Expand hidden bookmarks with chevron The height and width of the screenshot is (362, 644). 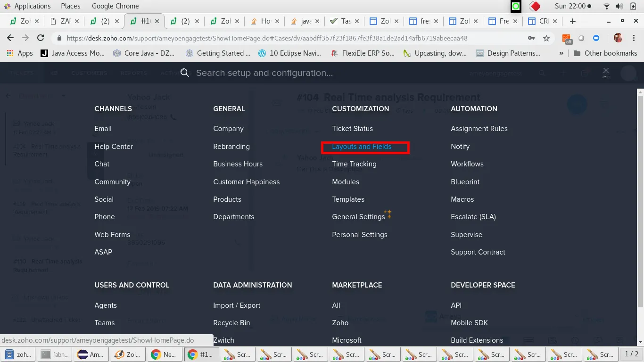[x=561, y=53]
